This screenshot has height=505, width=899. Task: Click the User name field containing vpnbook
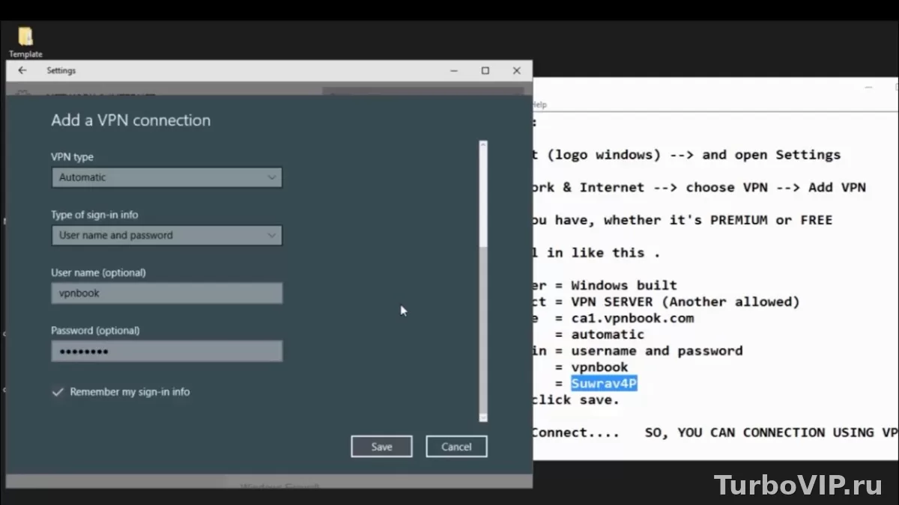point(166,293)
